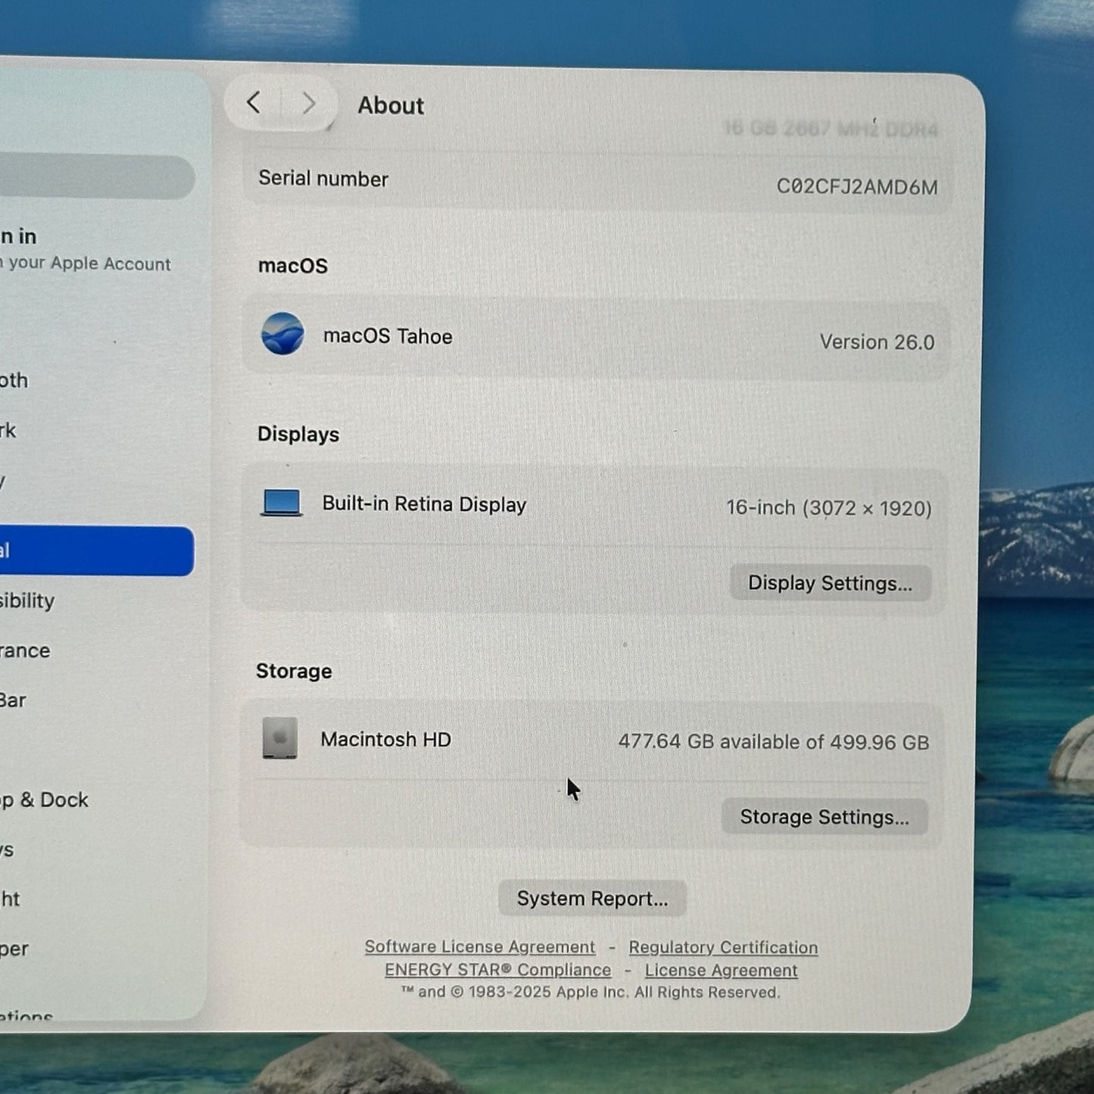Click the macOS section heading

click(x=293, y=266)
